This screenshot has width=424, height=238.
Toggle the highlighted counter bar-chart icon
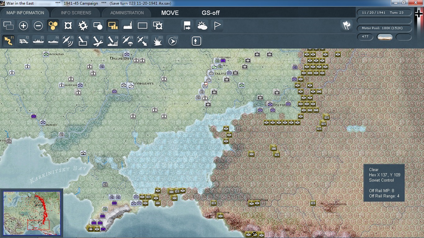pos(113,25)
